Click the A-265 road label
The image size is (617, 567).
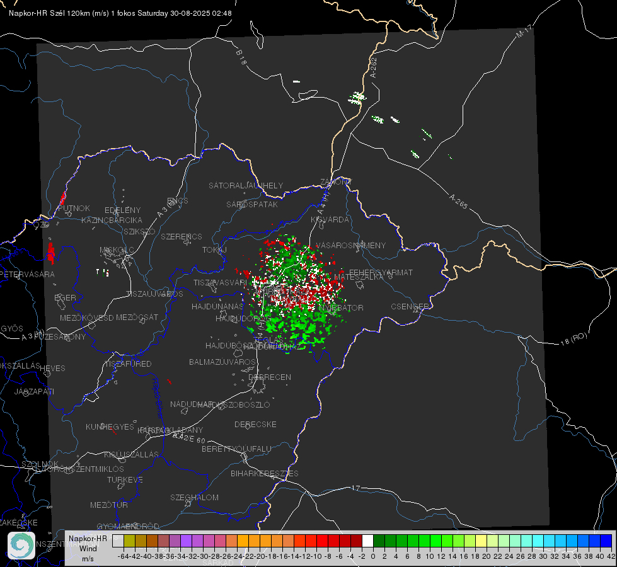click(x=458, y=202)
